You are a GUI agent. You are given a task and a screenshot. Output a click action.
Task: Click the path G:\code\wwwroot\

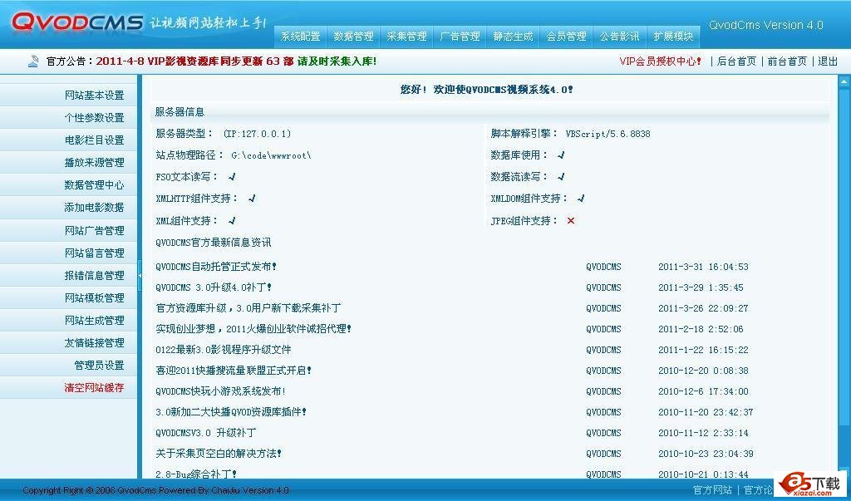click(x=272, y=155)
